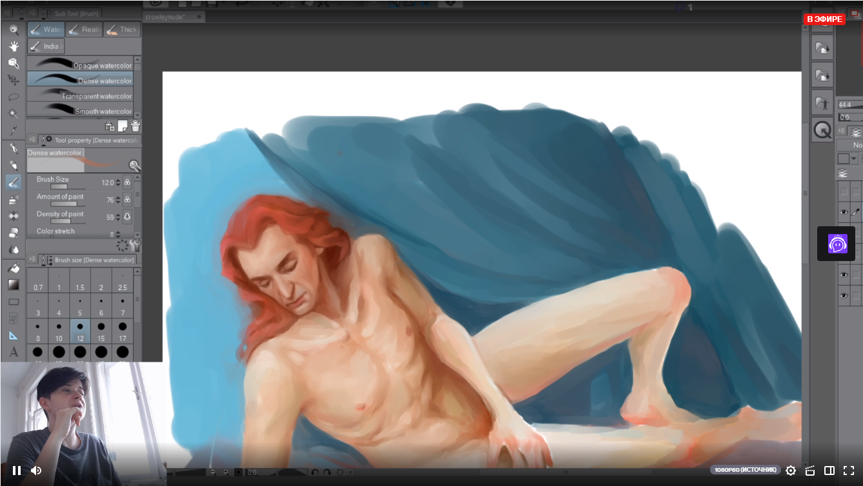Click Color stretch value spinner arrows
Viewport: 863px width, 486px height.
pyautogui.click(x=118, y=234)
